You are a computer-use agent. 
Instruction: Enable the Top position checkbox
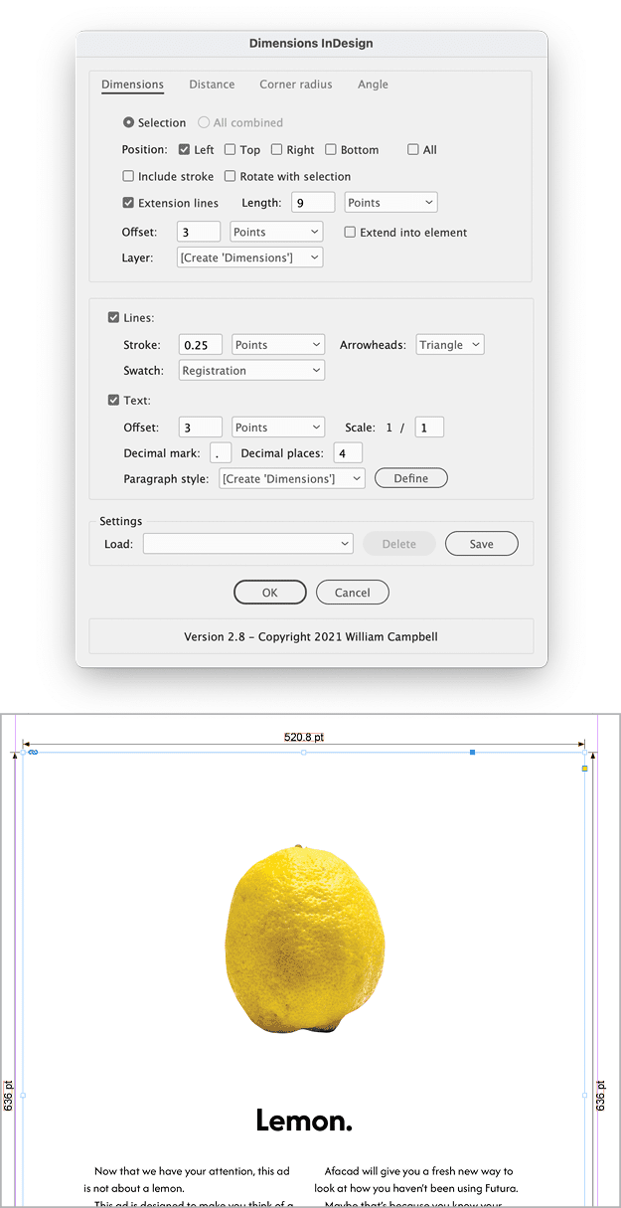point(230,150)
